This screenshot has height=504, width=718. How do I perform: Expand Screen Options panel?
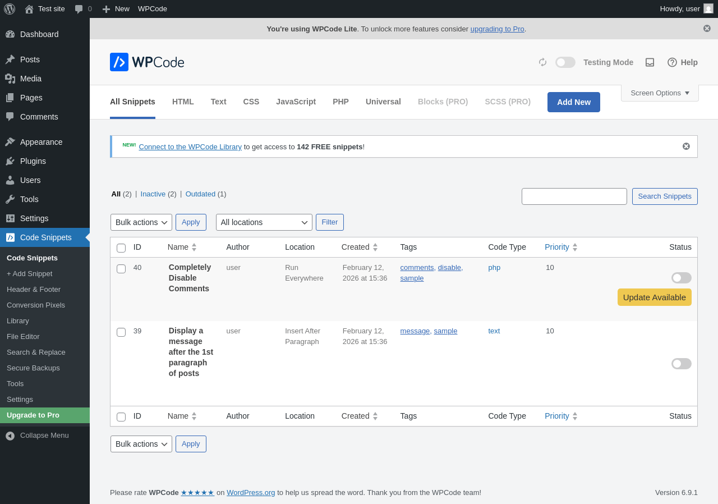(660, 93)
